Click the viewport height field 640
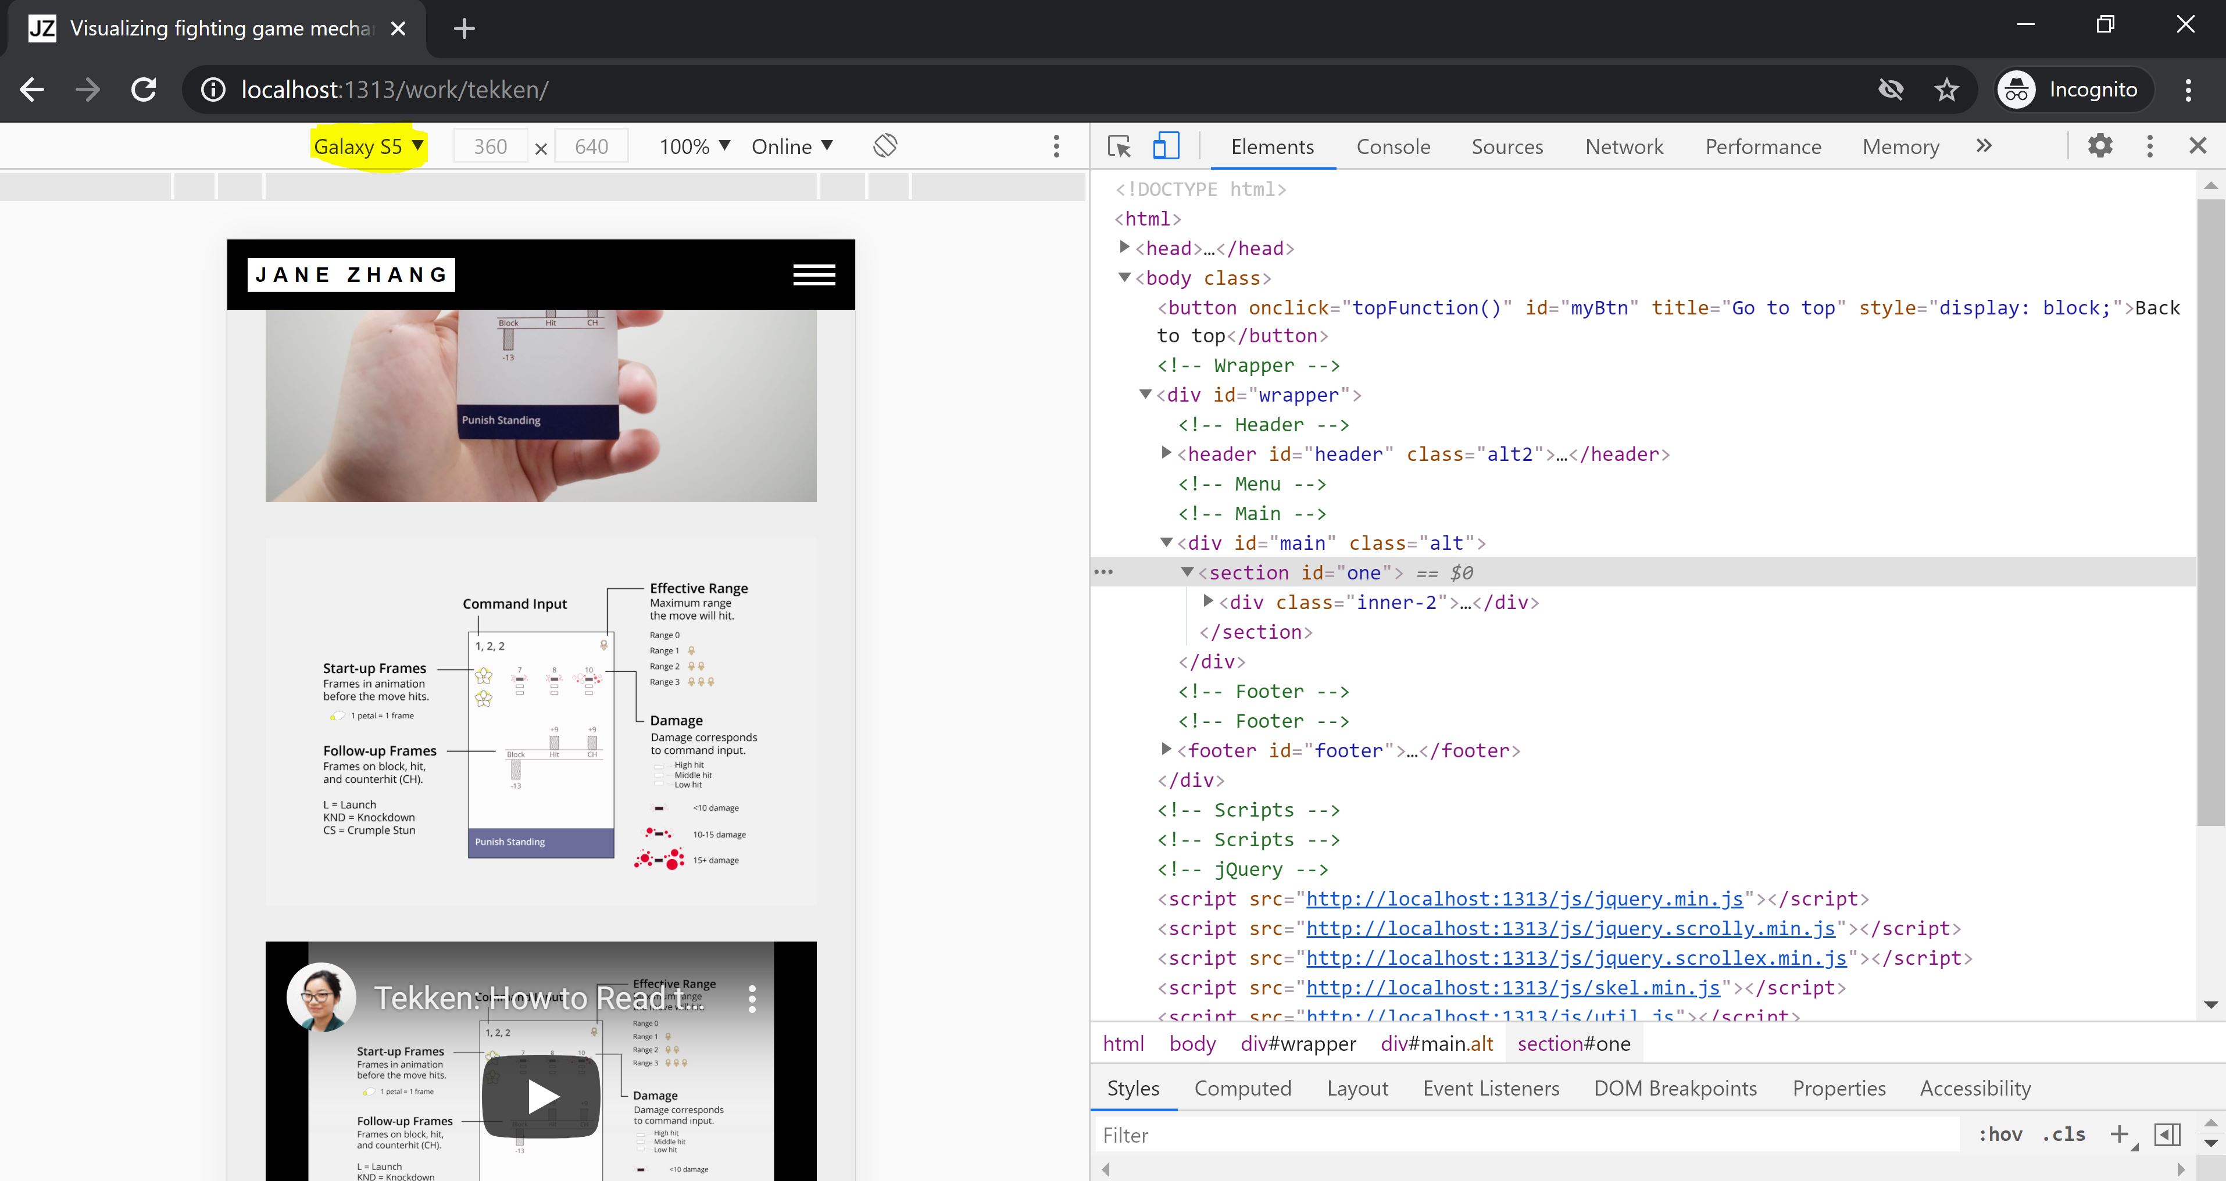Viewport: 2226px width, 1181px height. 591,146
